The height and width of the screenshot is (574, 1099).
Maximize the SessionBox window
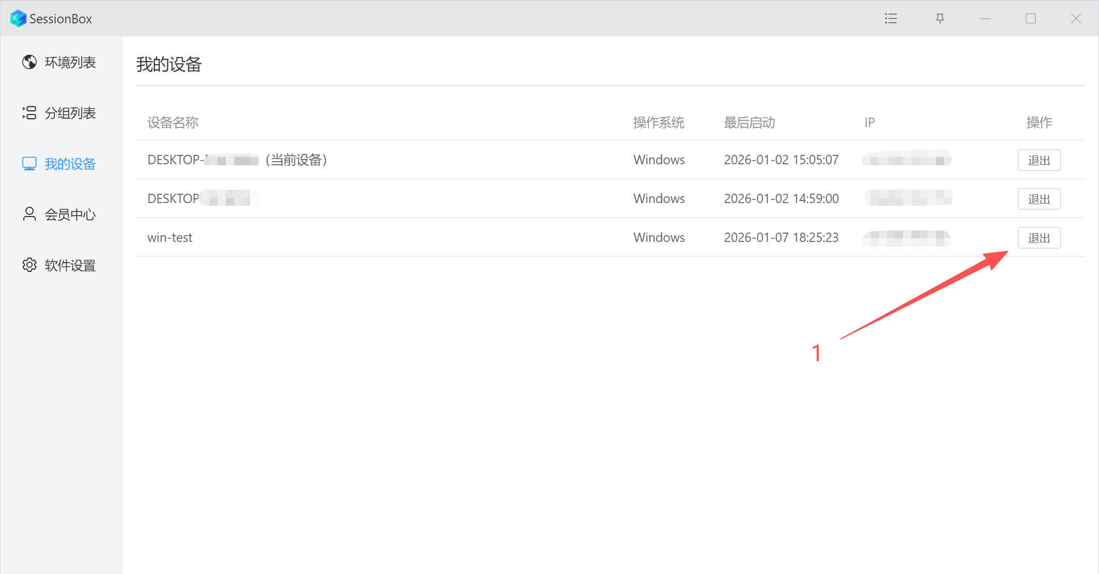[1031, 19]
